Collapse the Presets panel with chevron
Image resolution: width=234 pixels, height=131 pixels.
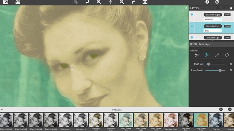[x=2, y=109]
